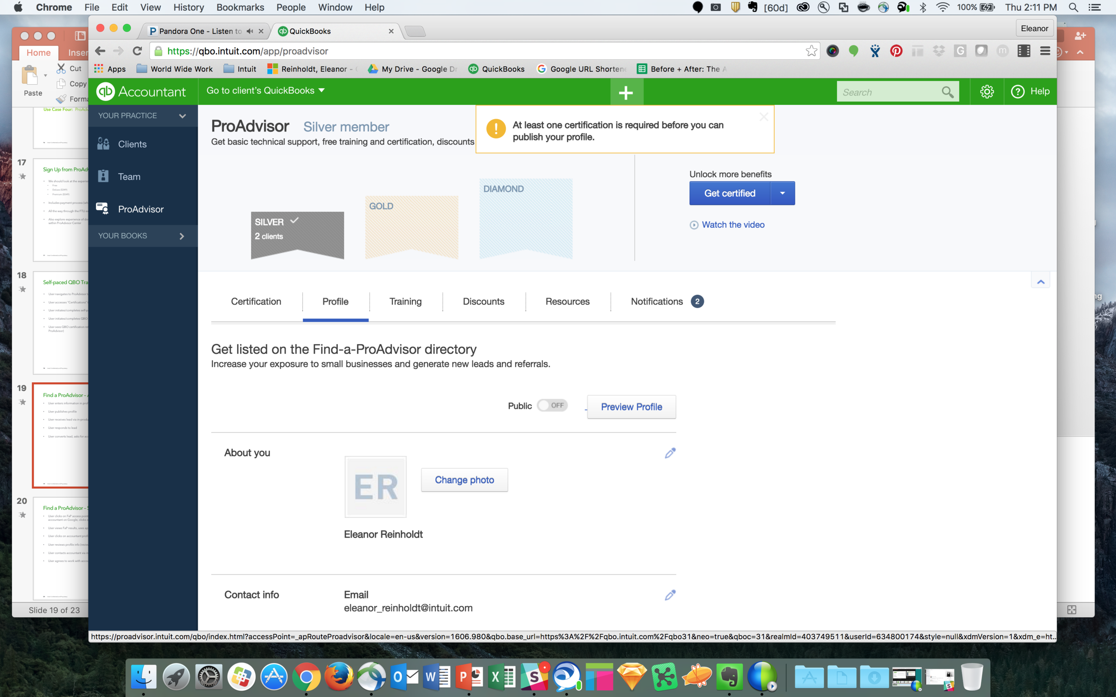Open Sketch from the Dock
This screenshot has height=697, width=1116.
coord(632,677)
